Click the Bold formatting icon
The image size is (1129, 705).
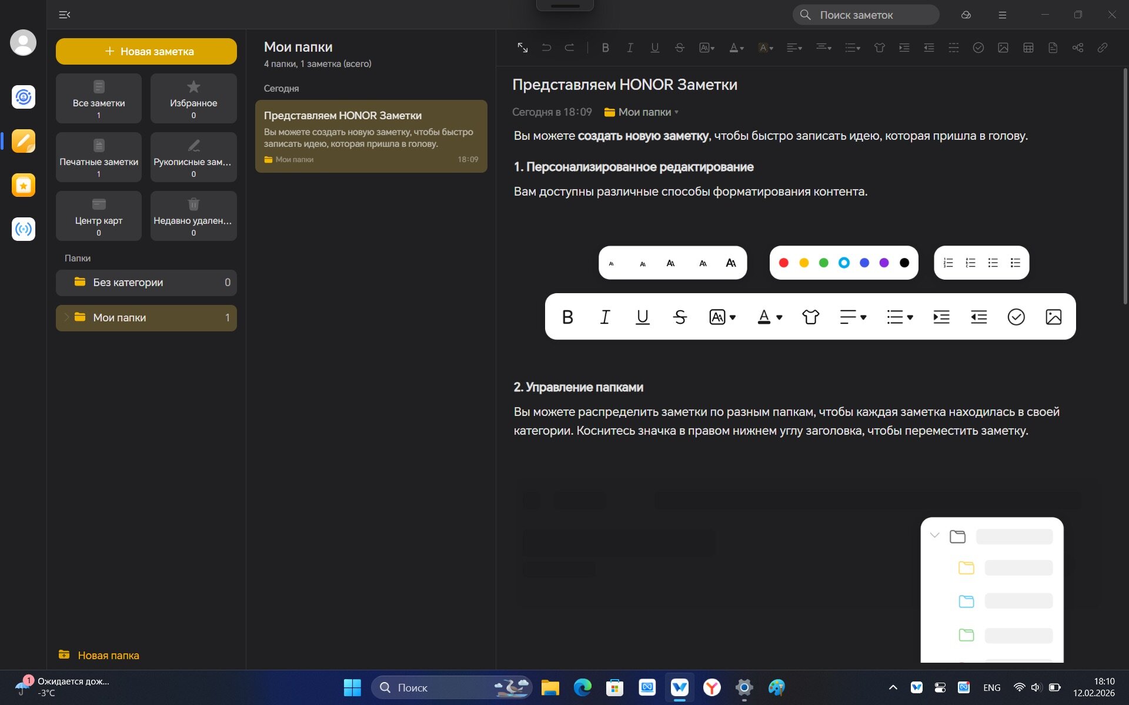[605, 48]
